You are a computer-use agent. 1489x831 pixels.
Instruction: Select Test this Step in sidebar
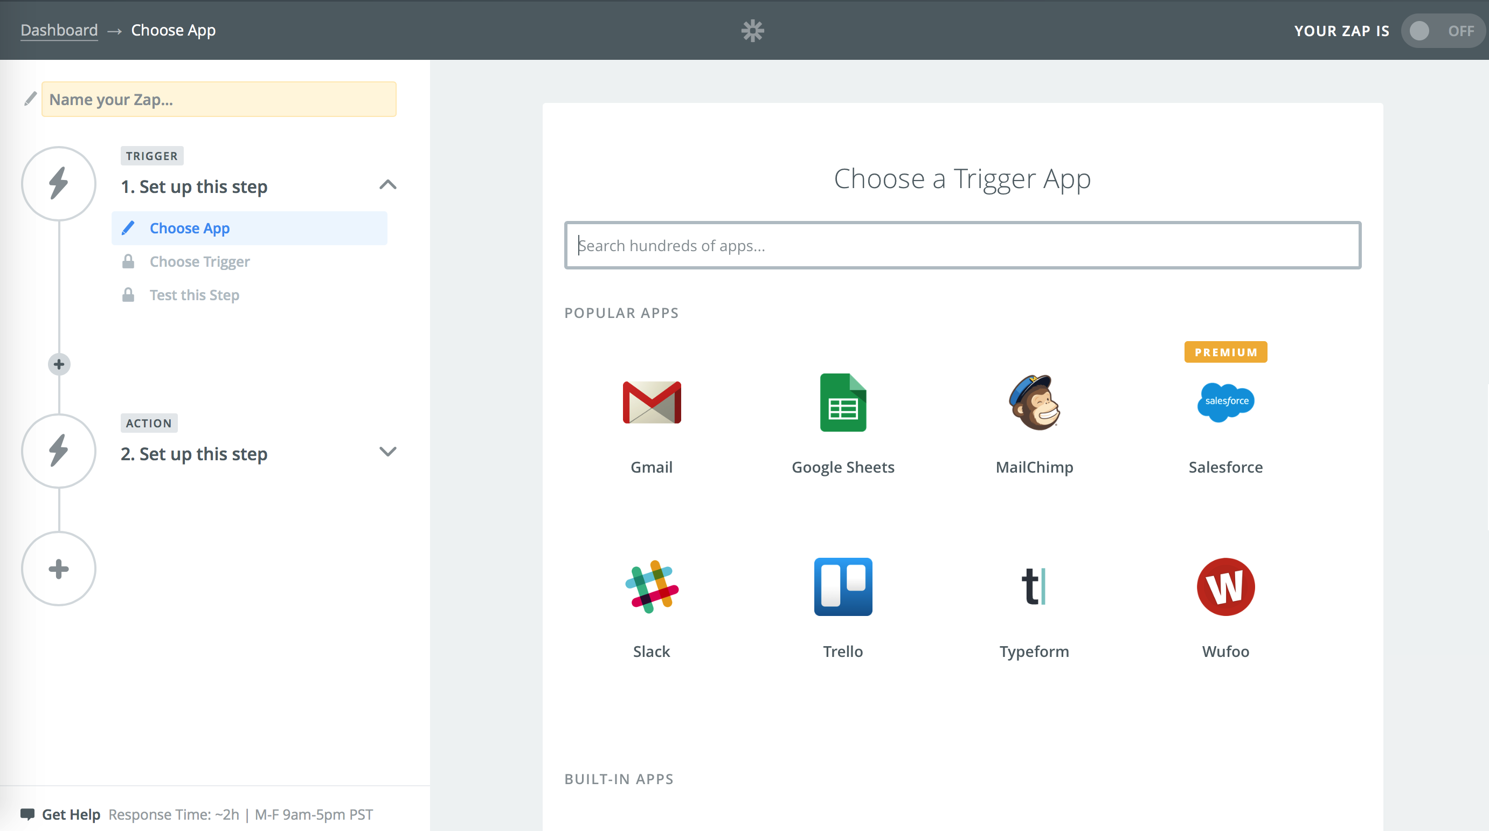pos(194,295)
